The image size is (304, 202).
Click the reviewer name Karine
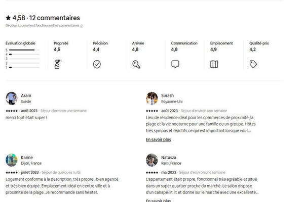click(x=27, y=157)
